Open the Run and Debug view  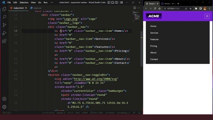click(x=4, y=33)
